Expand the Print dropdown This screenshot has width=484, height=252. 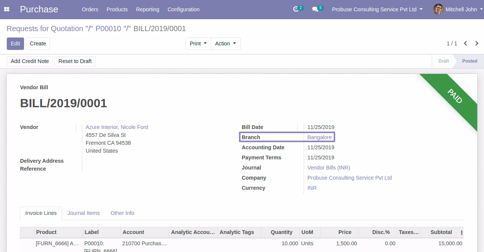click(x=198, y=43)
